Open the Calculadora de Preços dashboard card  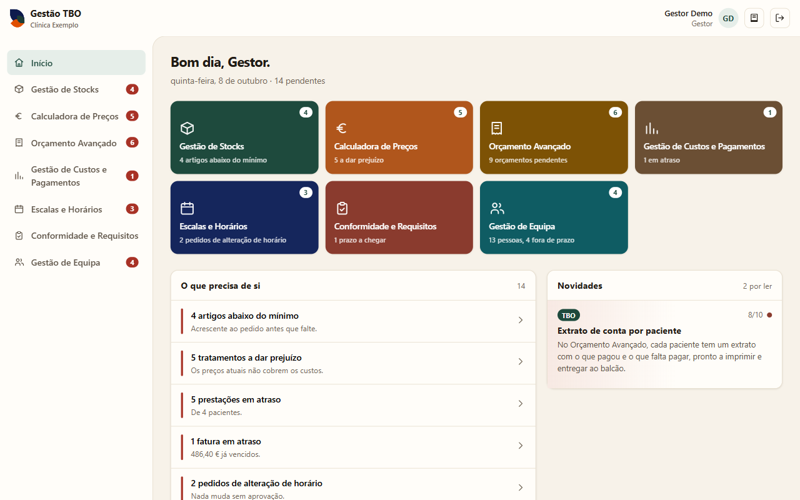[399, 137]
